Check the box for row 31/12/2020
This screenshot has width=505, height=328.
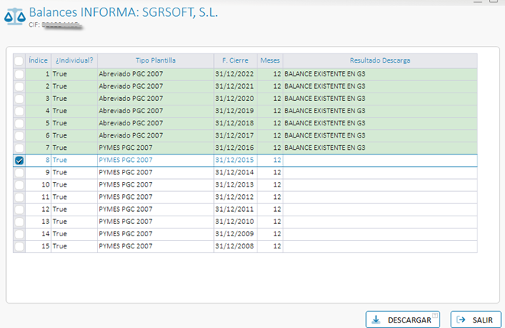[19, 99]
